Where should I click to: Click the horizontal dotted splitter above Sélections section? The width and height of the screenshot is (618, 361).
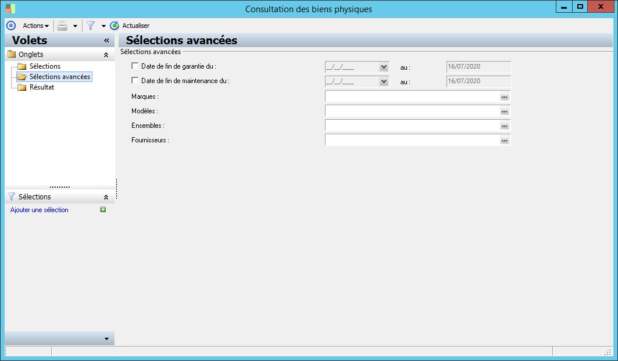pyautogui.click(x=60, y=187)
